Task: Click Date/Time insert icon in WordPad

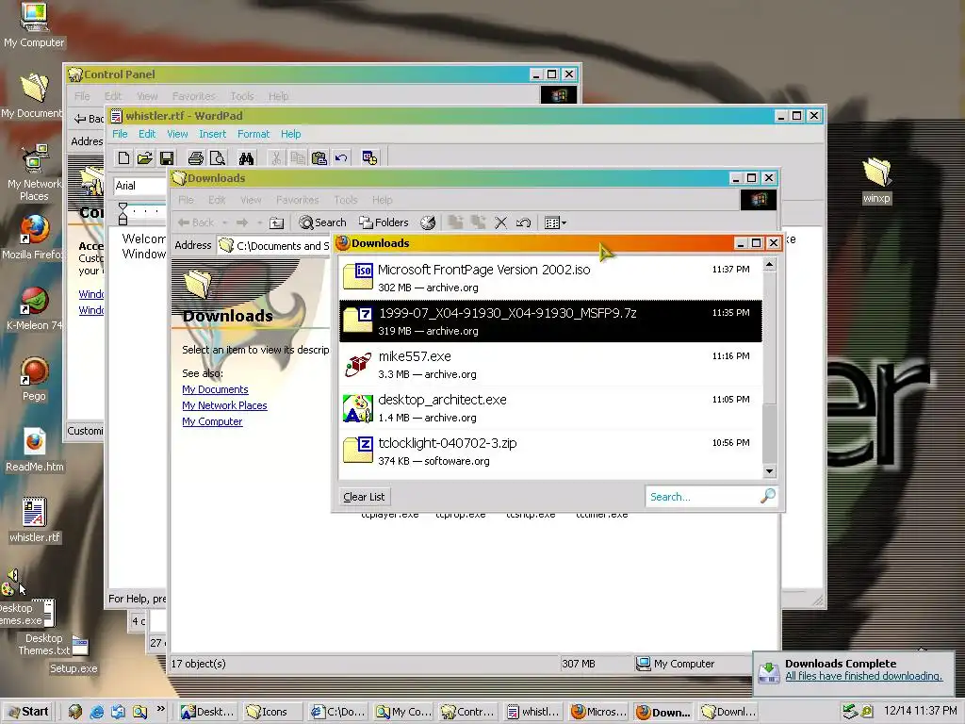Action: coord(369,158)
